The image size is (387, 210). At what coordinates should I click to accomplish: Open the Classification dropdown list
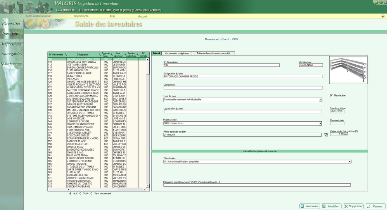(x=349, y=162)
